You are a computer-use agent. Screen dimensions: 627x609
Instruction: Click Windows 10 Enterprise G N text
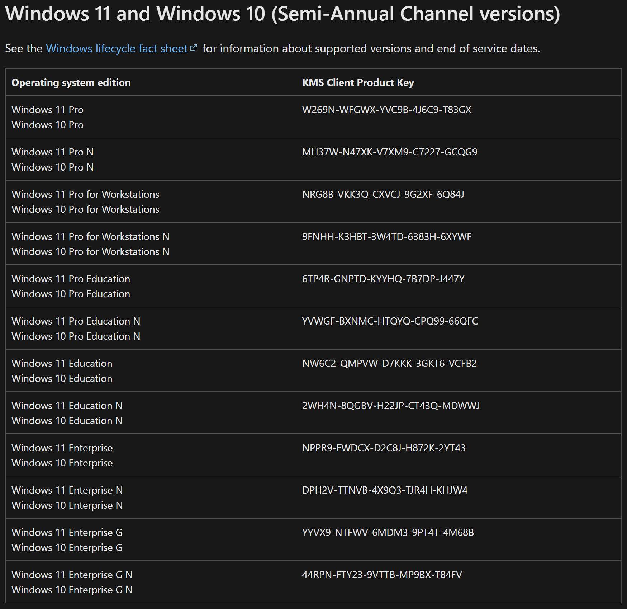(72, 590)
